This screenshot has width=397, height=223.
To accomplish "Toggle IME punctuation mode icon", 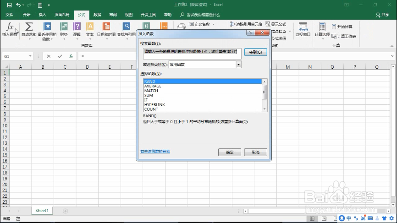I will coord(356,218).
